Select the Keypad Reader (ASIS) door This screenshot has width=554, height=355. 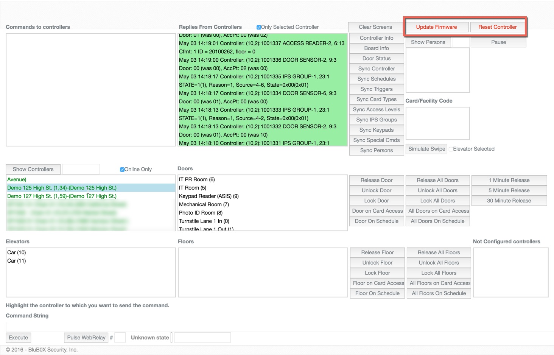(209, 196)
